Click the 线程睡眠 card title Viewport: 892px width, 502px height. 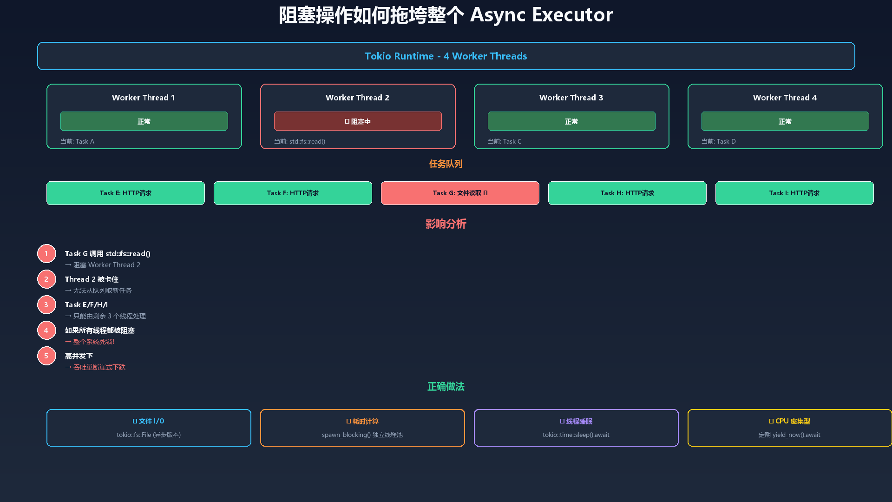point(576,421)
